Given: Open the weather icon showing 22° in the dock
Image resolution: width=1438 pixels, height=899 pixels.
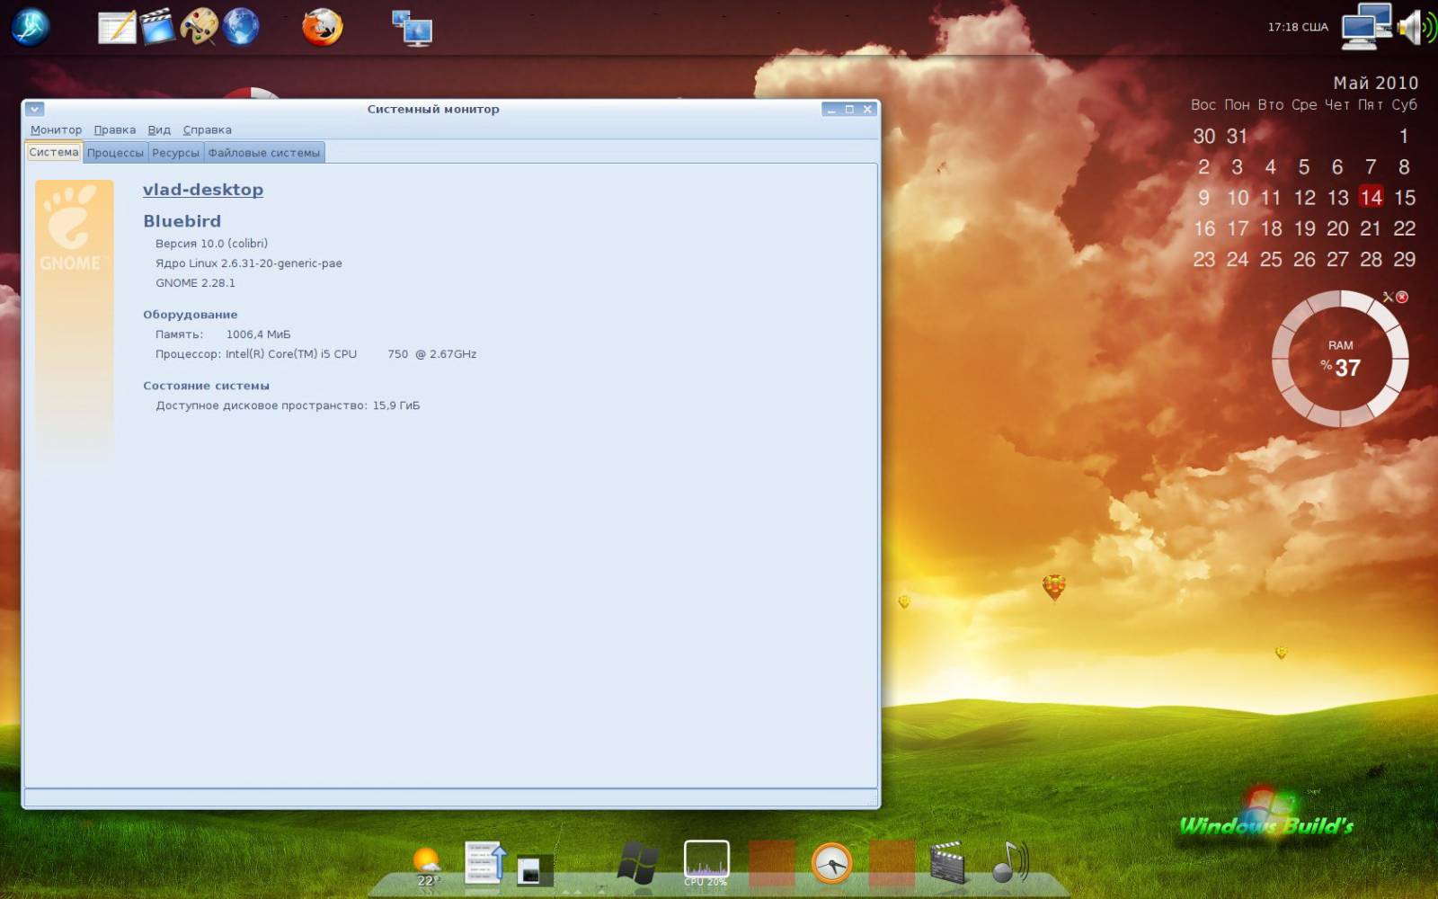Looking at the screenshot, I should [427, 867].
